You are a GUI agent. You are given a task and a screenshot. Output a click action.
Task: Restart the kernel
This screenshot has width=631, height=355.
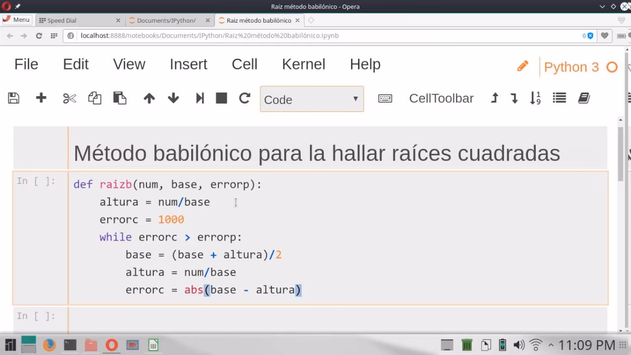pyautogui.click(x=245, y=98)
